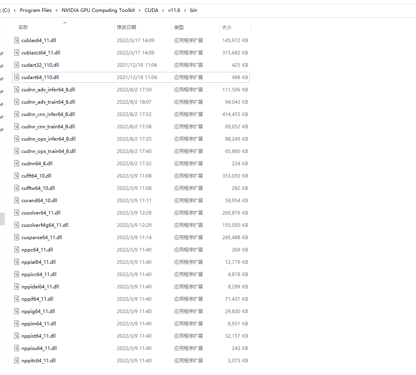Open the breadcrumb chevron after CUDA
The width and height of the screenshot is (416, 375).
pyautogui.click(x=162, y=10)
